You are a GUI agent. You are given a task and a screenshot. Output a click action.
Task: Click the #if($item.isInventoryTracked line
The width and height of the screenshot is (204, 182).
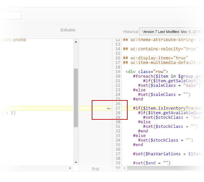click(x=168, y=108)
